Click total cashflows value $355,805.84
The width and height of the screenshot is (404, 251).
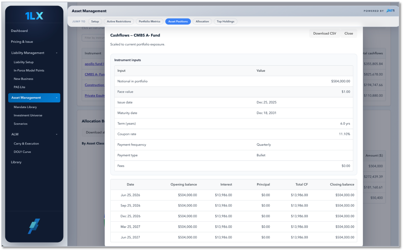pyautogui.click(x=373, y=64)
